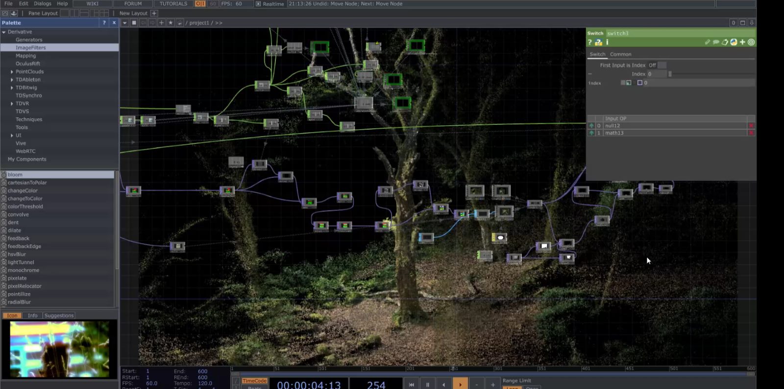Switch to the Common parameter tab
Viewport: 784px width, 389px height.
click(620, 54)
